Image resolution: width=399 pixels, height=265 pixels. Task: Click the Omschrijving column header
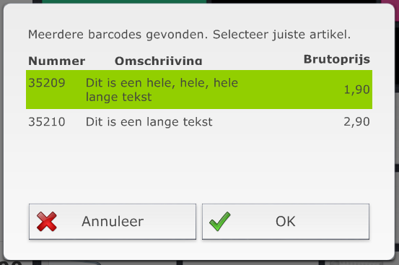pos(159,61)
